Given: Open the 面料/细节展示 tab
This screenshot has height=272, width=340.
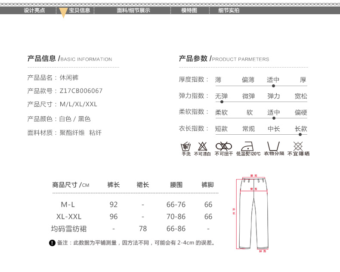Looking at the screenshot, I should pos(133,10).
